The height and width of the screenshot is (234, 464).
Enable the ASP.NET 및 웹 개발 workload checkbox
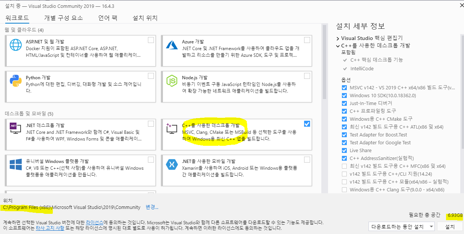(151, 40)
